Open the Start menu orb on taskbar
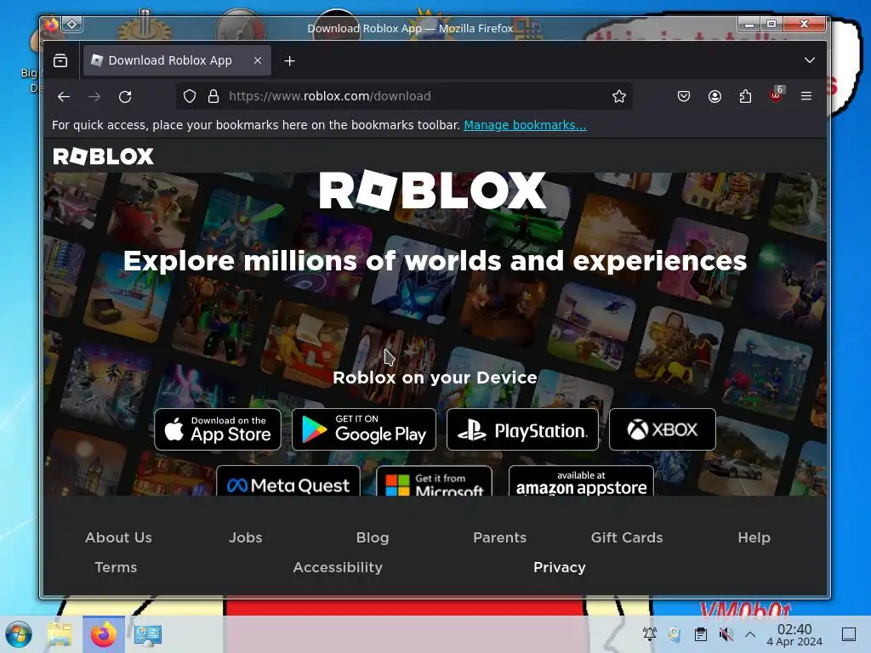The image size is (871, 653). point(19,634)
